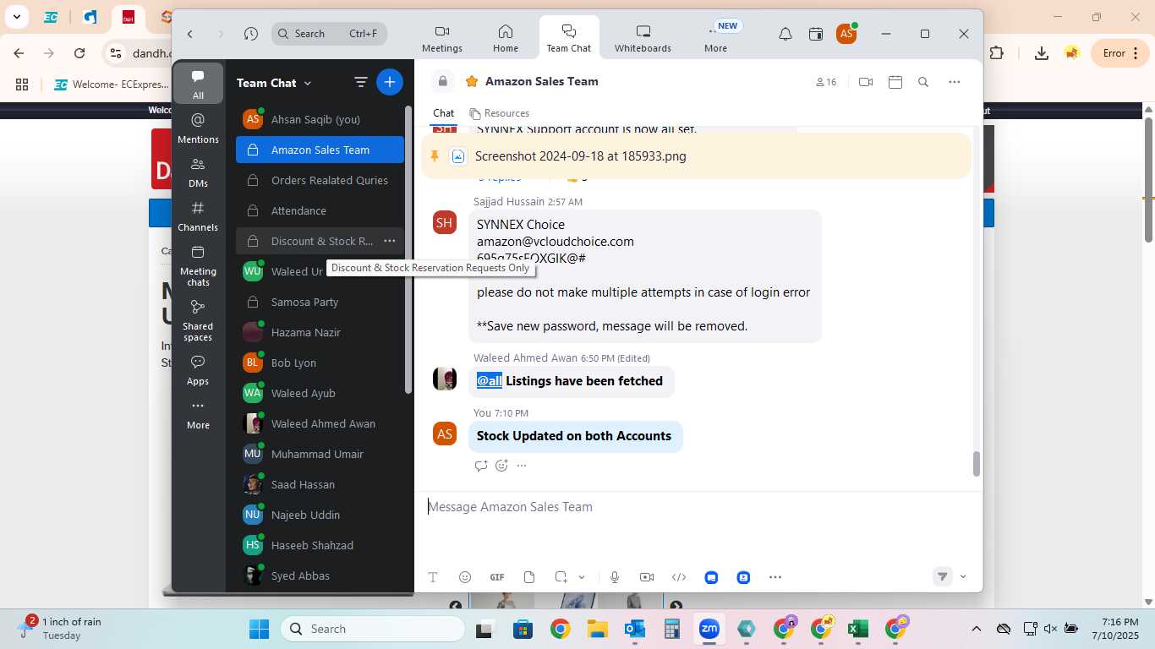Open the More ellipsis in left sidebar

[198, 414]
